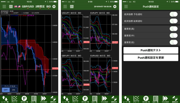This screenshot has width=180, height=103.
Task: Open チャート tab on Push通知設定 screen
Action: [x=136, y=99]
